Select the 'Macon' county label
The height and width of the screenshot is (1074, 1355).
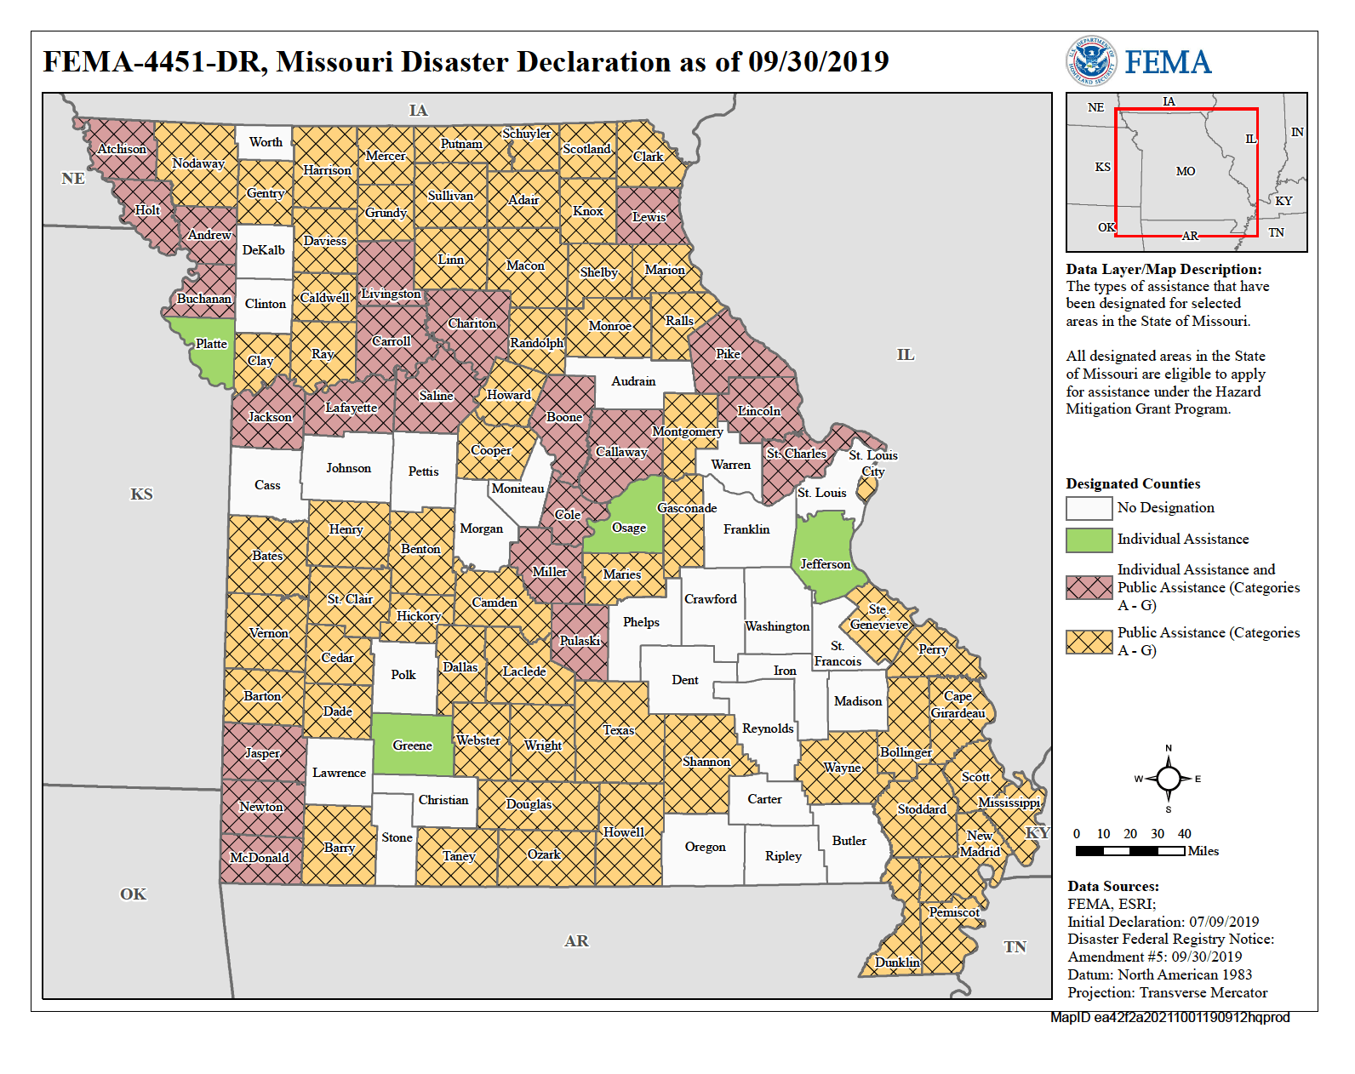tap(525, 266)
